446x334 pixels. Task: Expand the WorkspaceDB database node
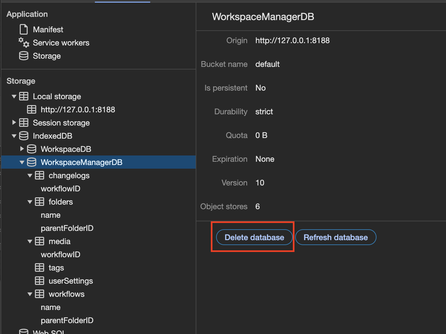22,149
